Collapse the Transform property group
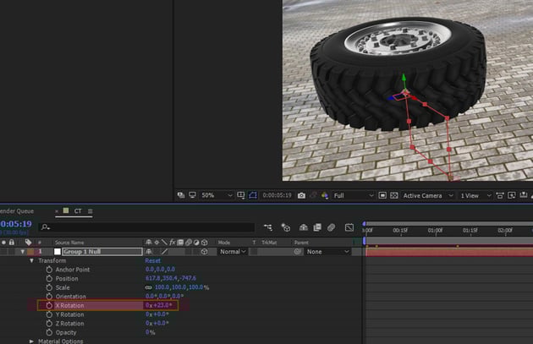The image size is (533, 344). tap(31, 261)
